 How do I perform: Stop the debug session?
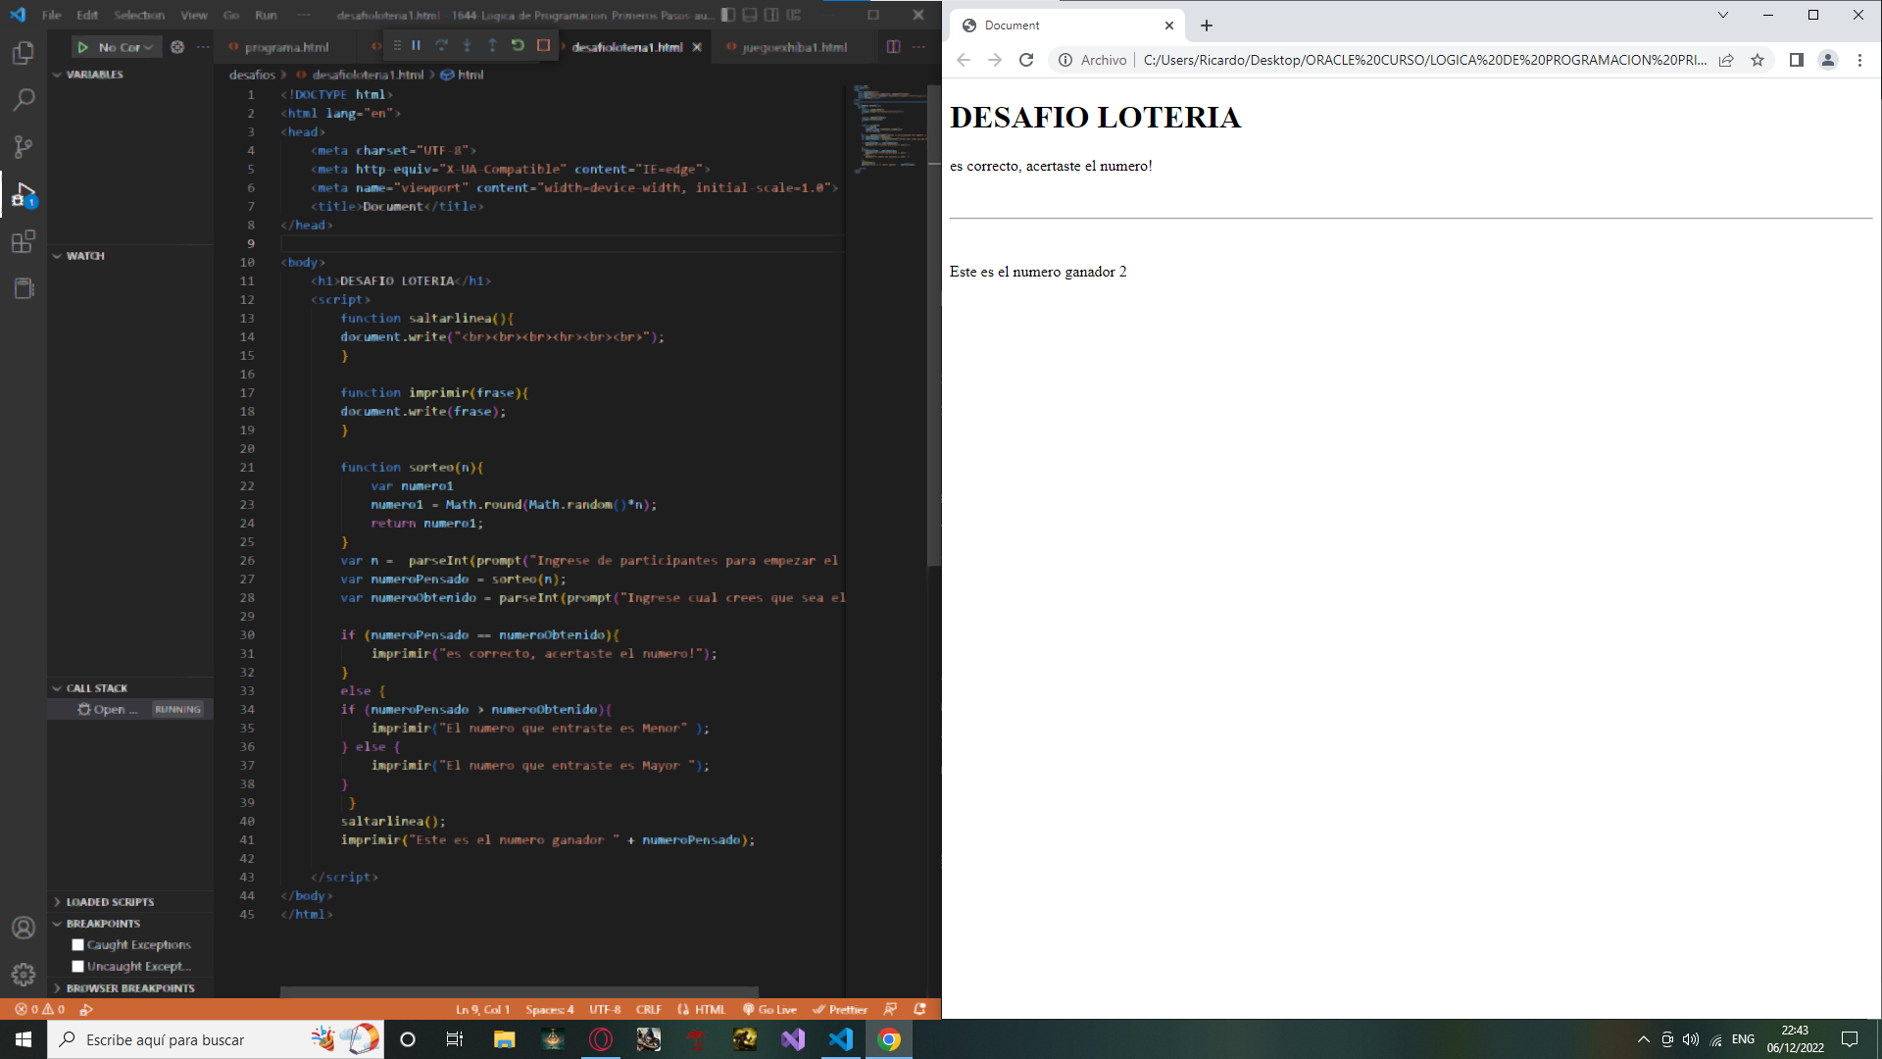point(543,46)
